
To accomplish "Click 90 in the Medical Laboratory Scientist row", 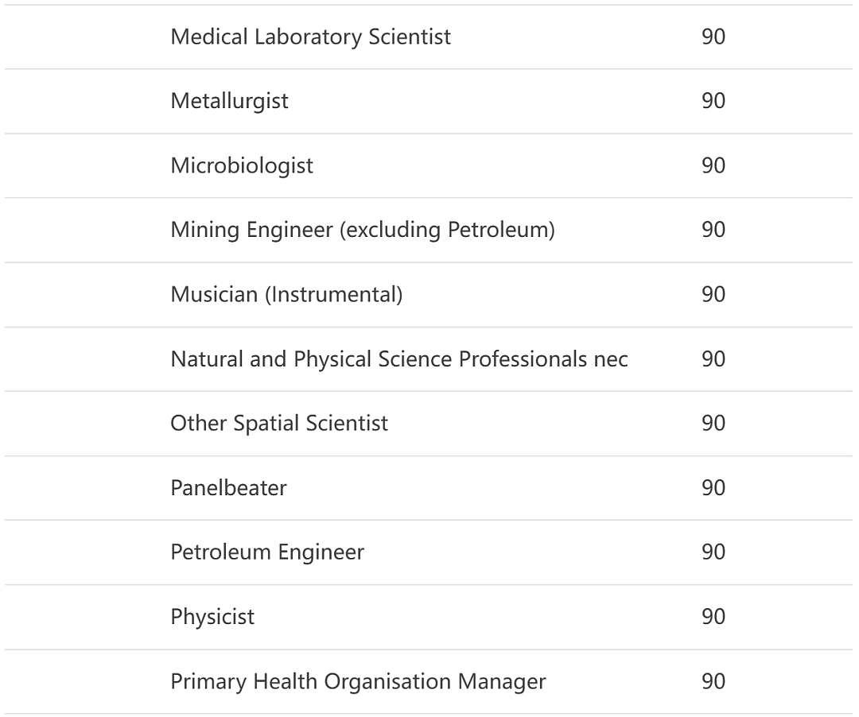I will point(713,37).
